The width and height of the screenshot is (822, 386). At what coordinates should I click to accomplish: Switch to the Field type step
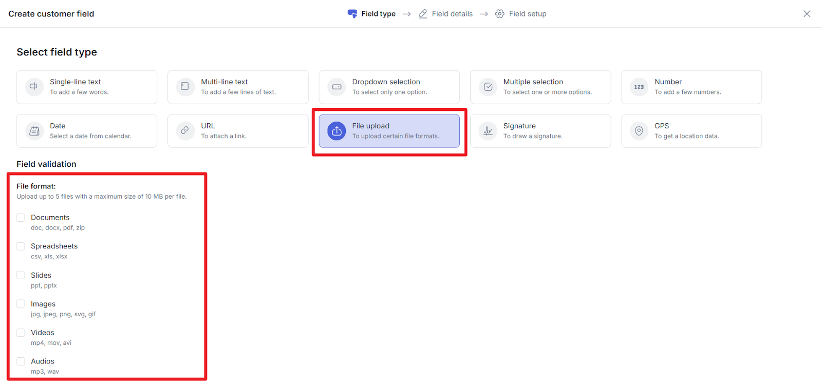pos(372,14)
